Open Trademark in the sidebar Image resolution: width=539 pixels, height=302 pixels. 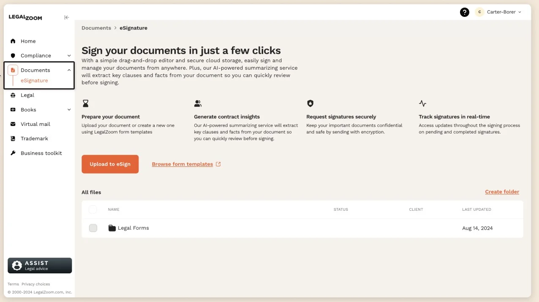34,139
